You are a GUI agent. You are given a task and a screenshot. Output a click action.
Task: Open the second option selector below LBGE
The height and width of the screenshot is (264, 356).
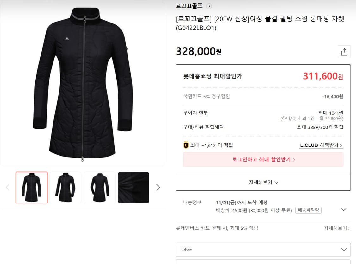(263, 262)
